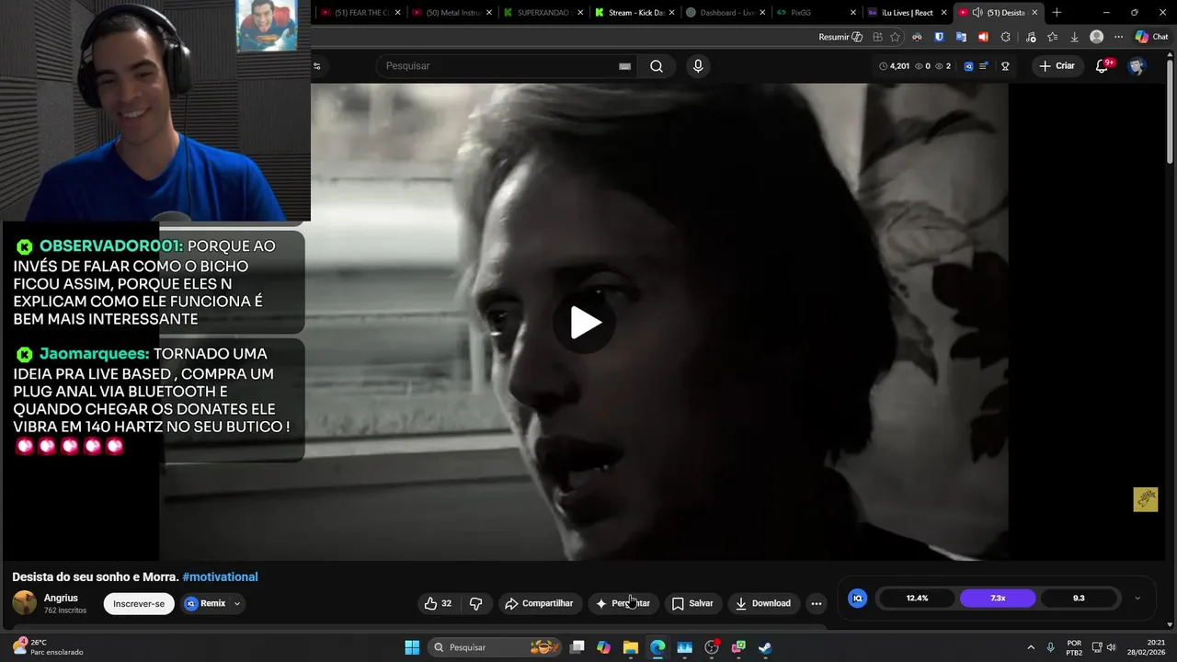Click the trophy icon in YouTube header
Screen dimensions: 1177x662
point(1005,66)
